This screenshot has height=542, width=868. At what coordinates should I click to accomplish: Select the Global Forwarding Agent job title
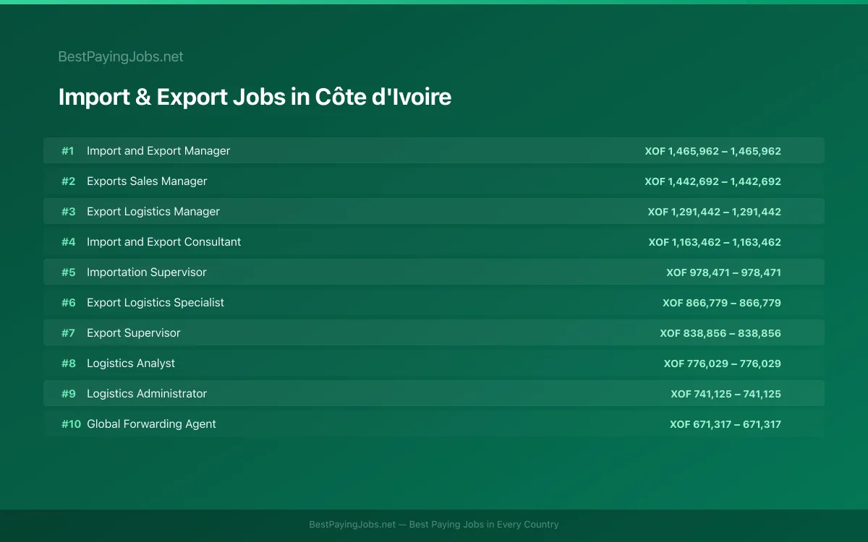click(x=151, y=424)
